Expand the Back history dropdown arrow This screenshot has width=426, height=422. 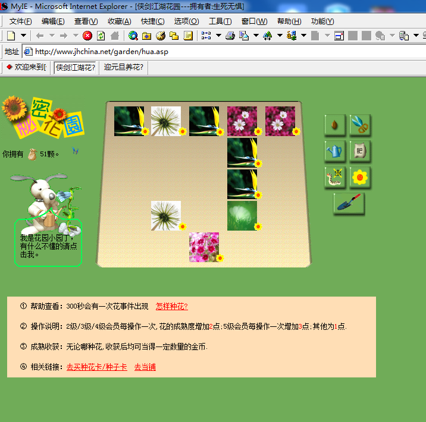click(x=52, y=35)
